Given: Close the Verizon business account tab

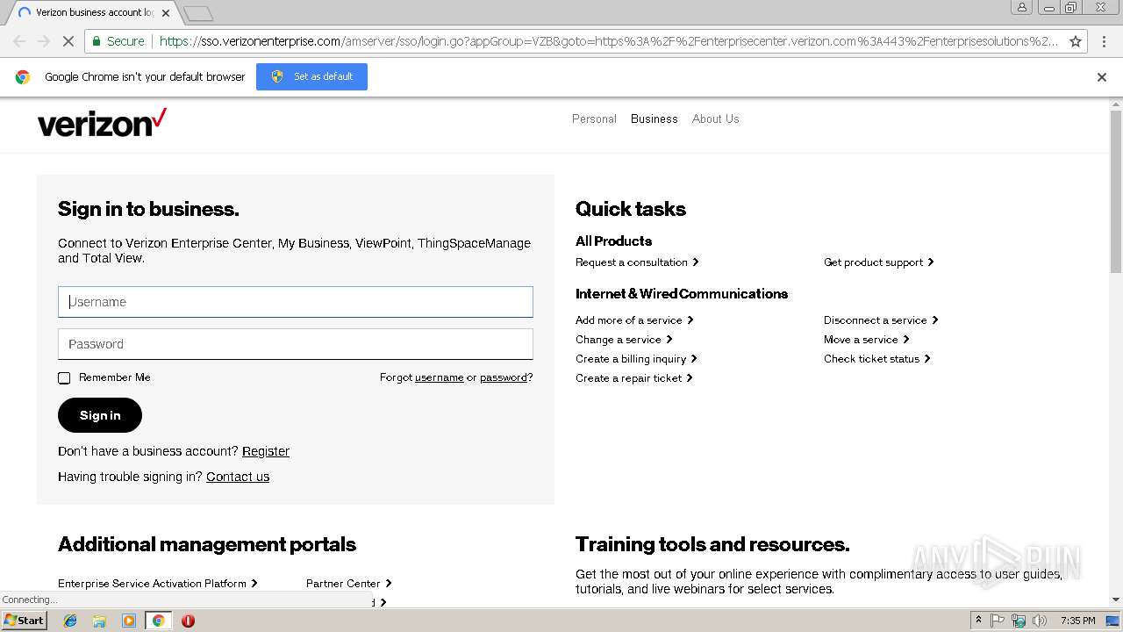Looking at the screenshot, I should (x=166, y=13).
